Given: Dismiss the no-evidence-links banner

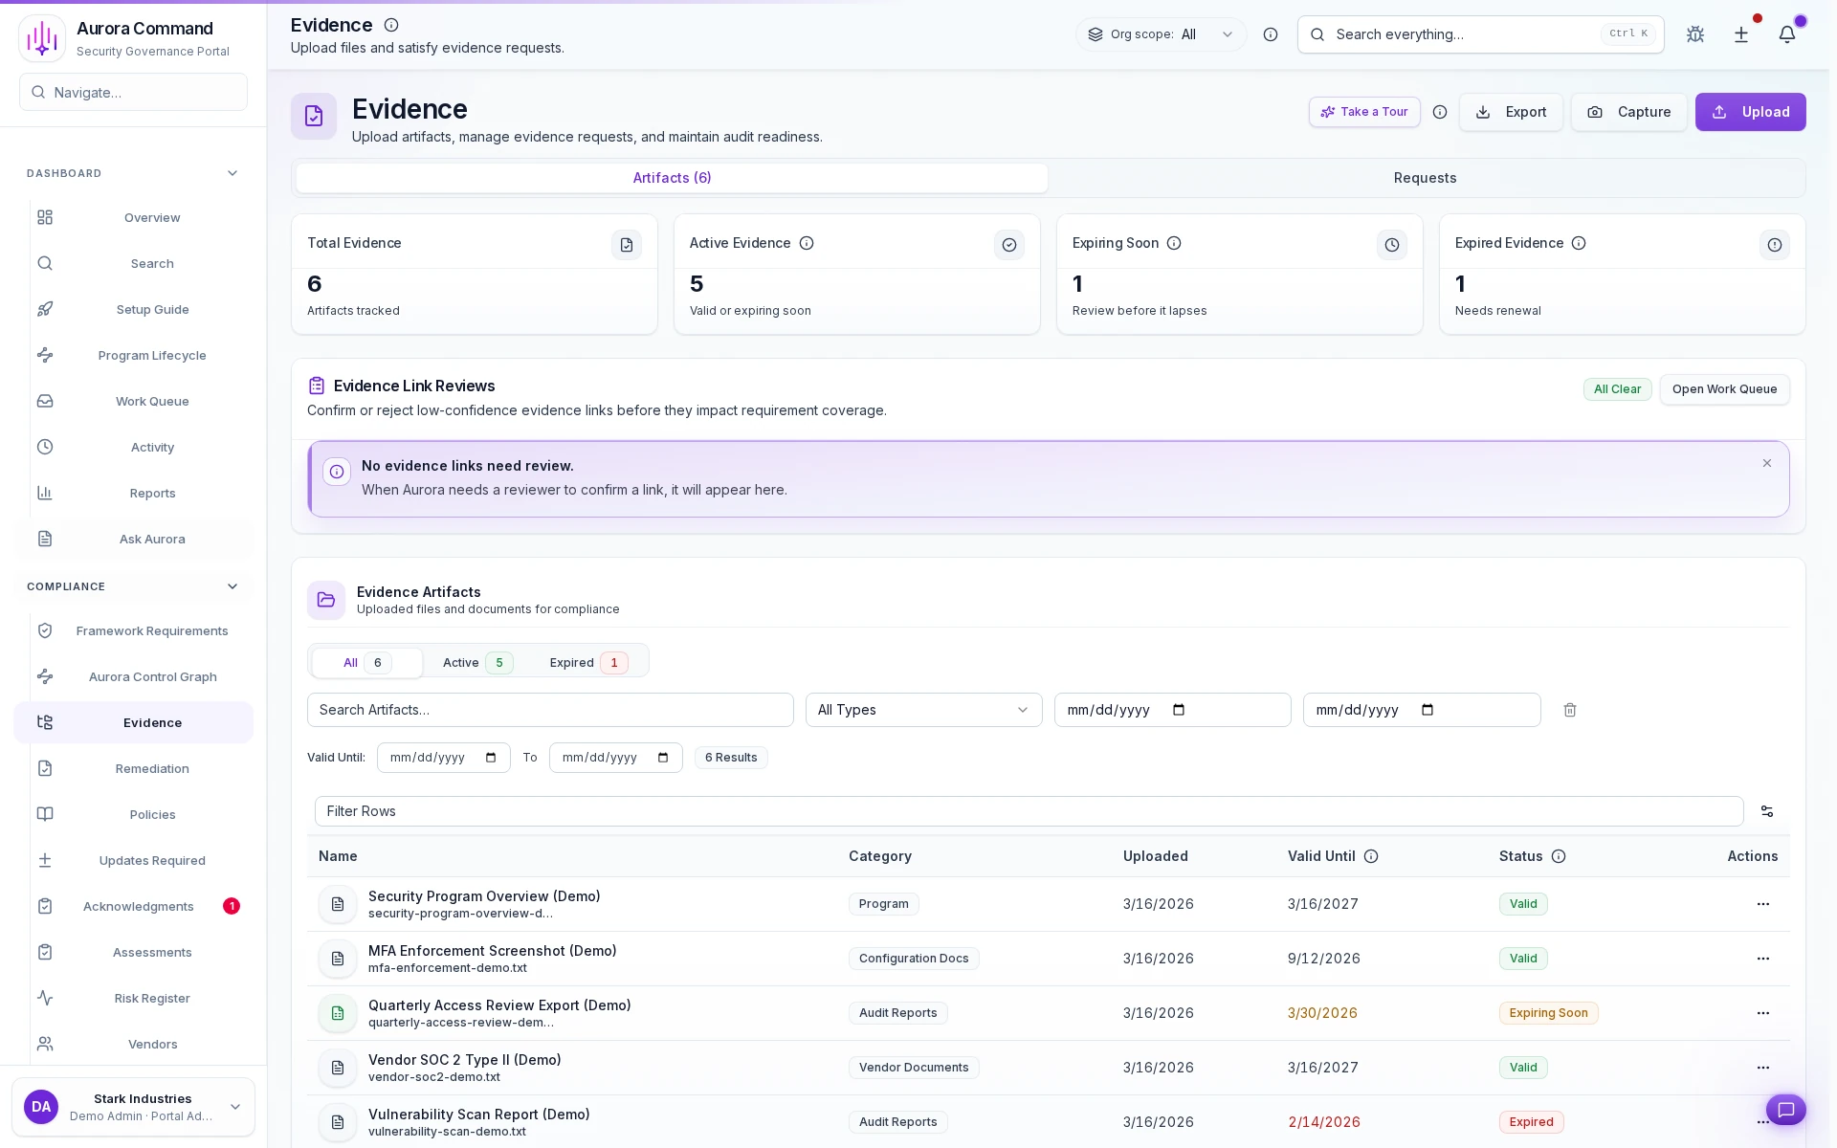Looking at the screenshot, I should click(1767, 463).
